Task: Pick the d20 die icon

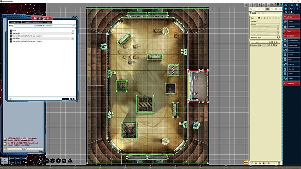Action: (41, 161)
